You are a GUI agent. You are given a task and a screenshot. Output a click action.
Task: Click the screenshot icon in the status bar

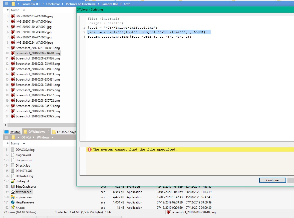[x=169, y=212]
